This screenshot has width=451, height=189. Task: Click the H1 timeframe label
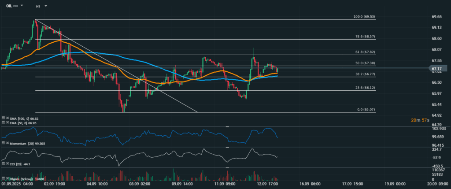(38, 7)
